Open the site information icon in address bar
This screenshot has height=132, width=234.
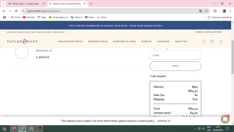click(x=23, y=11)
